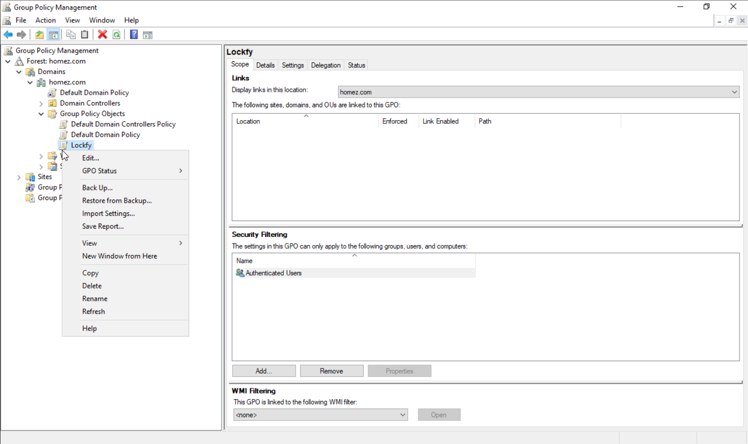Click the red X Delete toolbar icon
Viewport: 748px width, 444px height.
point(102,34)
